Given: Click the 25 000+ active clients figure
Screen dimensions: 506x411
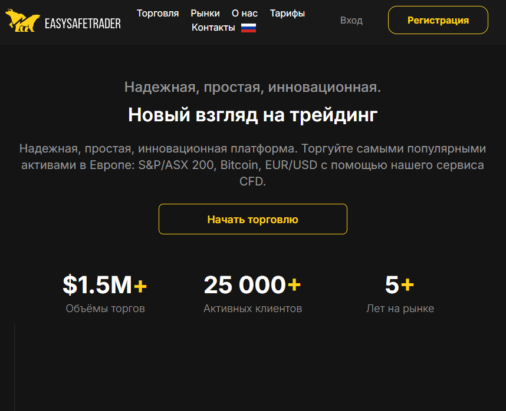Looking at the screenshot, I should click(252, 285).
